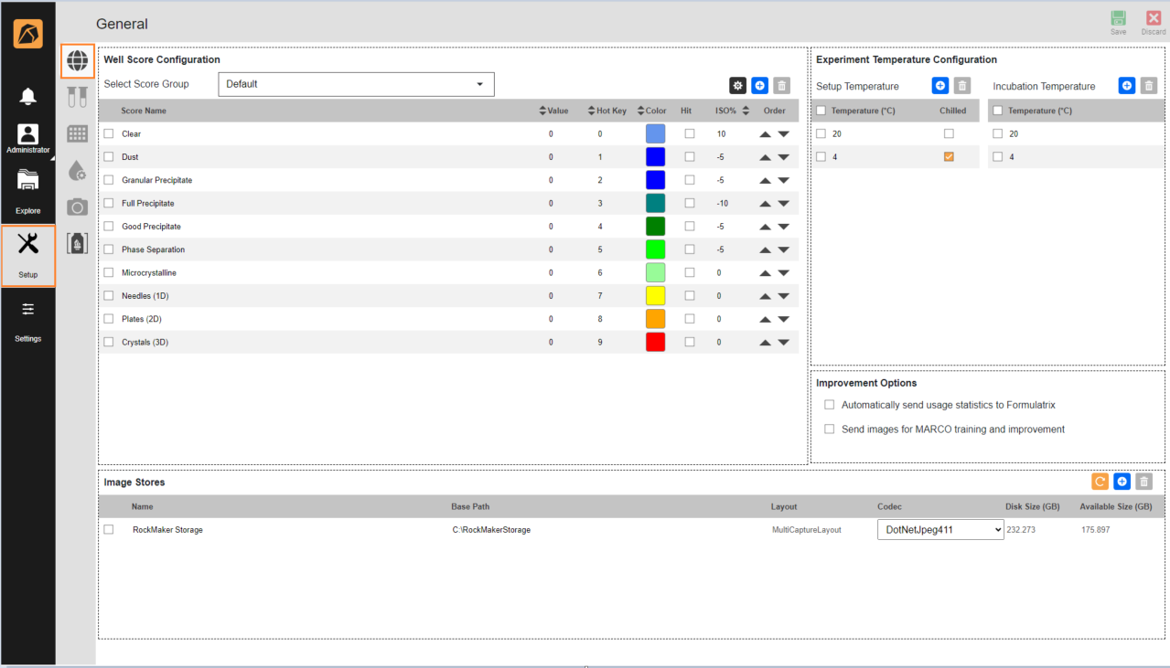Click the camera imaging setup icon
The image size is (1170, 668).
(x=78, y=207)
